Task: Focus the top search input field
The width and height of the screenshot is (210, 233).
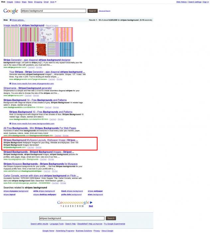Action: pyautogui.click(x=53, y=11)
